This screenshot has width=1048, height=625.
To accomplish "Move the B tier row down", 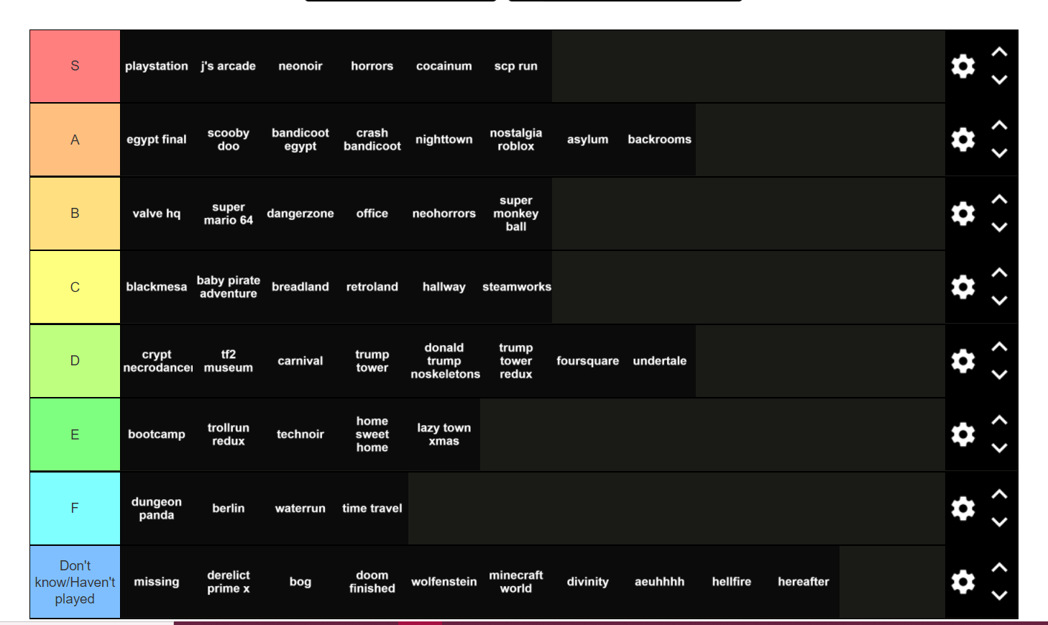I will (999, 227).
